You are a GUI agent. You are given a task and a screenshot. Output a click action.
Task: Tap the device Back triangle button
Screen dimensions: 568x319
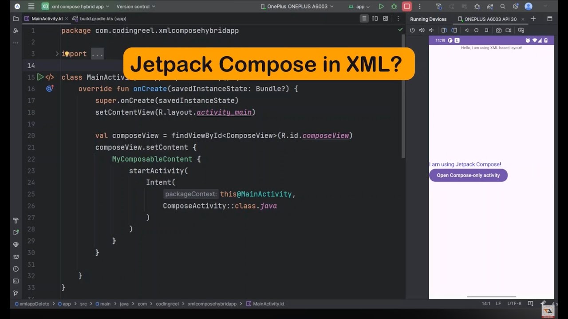(466, 30)
